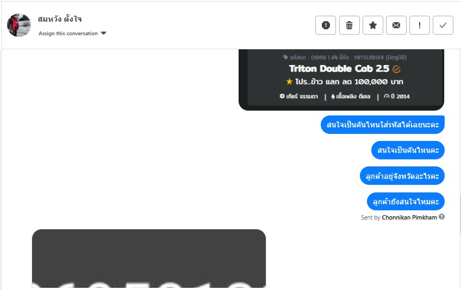Select message bubble ลูกค้ายังสนใจไหมคะ
461x290 pixels.
pyautogui.click(x=406, y=202)
